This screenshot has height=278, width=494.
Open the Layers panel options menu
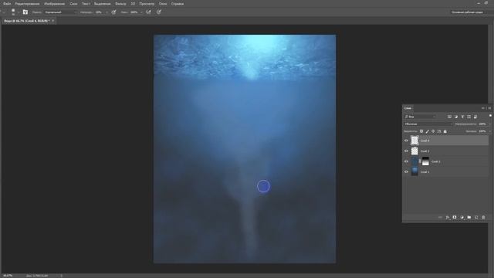(x=489, y=108)
